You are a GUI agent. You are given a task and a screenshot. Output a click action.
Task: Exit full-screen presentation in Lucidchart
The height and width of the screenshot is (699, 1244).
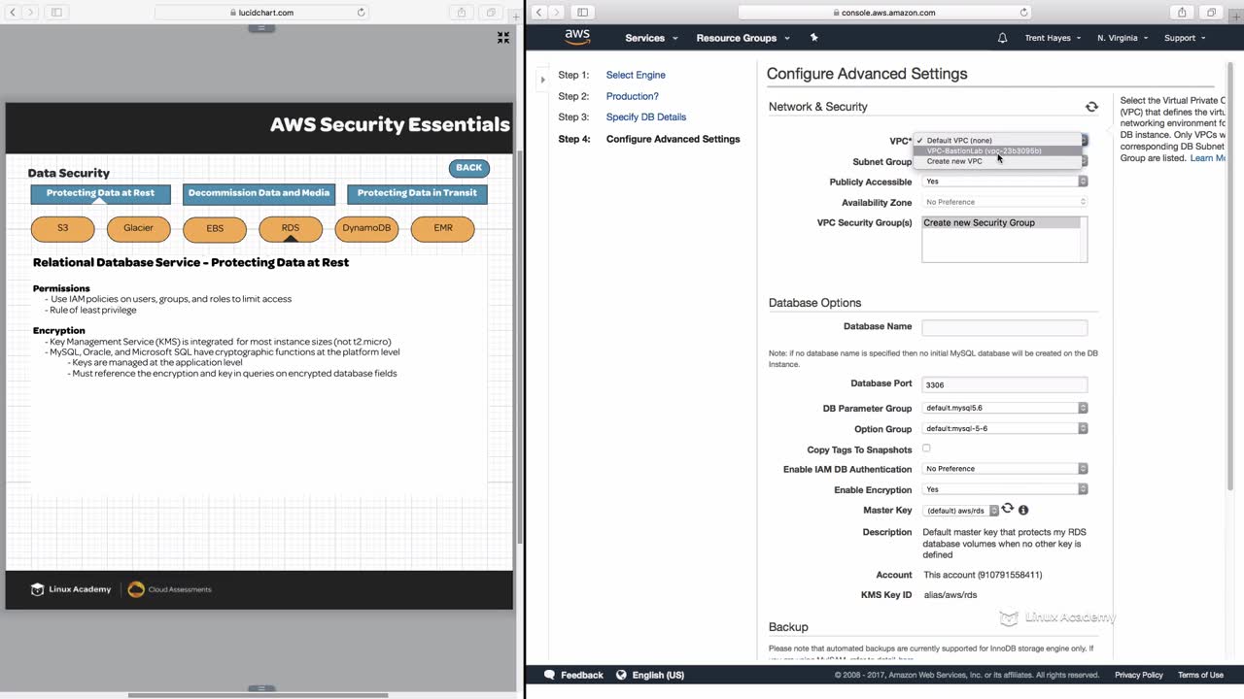(503, 38)
